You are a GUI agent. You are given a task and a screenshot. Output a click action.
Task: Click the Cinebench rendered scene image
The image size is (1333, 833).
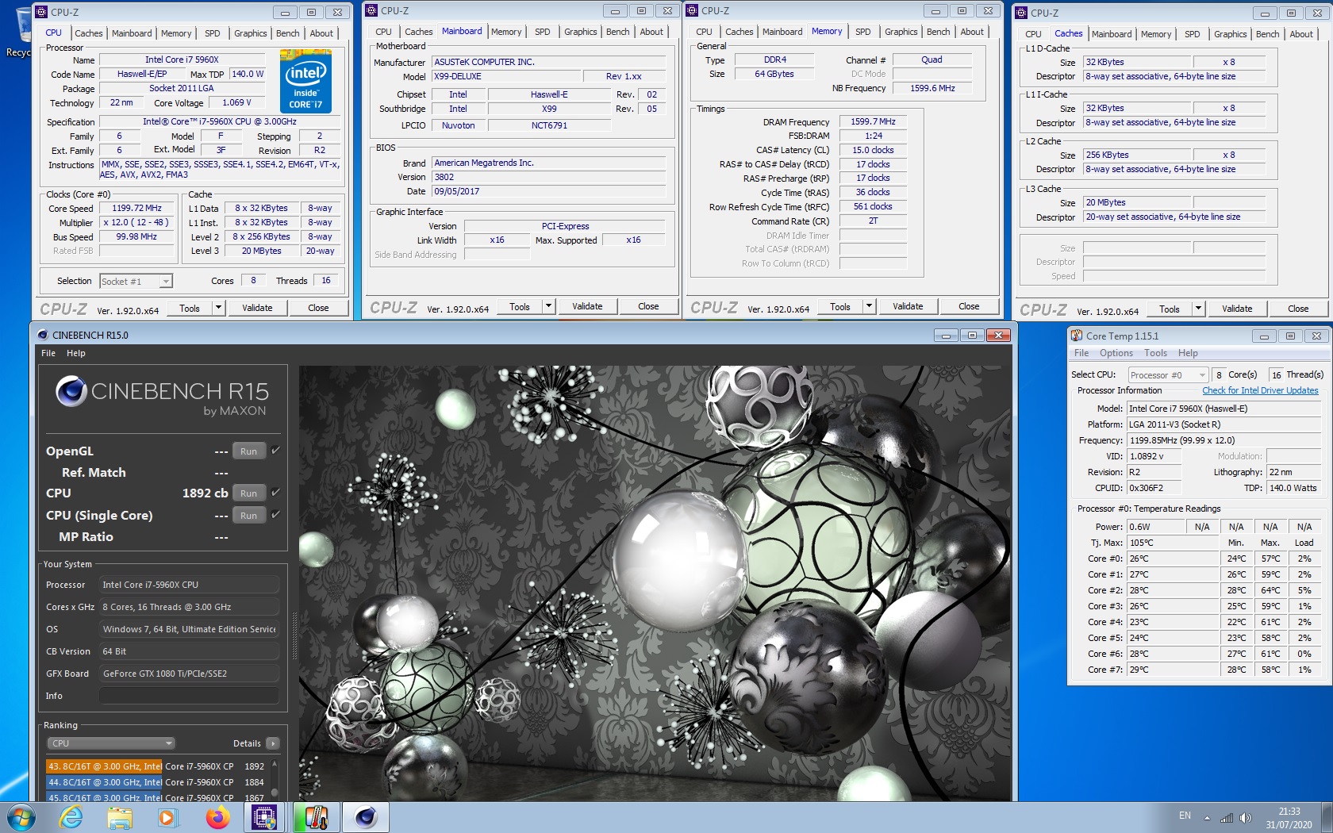point(655,583)
